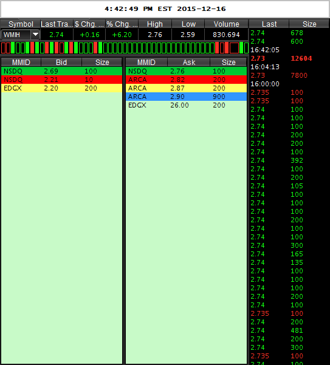330x365 pixels.
Task: Select the Volume value 830.694
Action: (x=226, y=35)
